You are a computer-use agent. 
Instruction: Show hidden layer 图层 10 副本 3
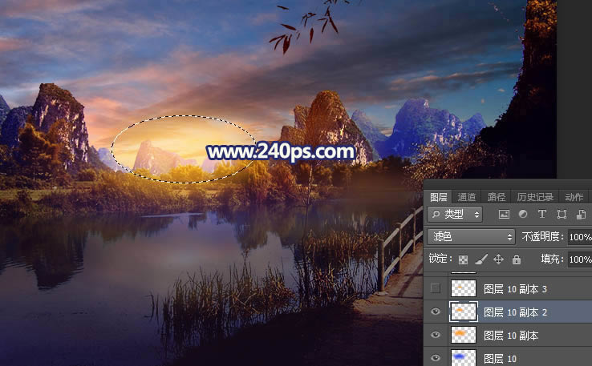[x=436, y=288]
